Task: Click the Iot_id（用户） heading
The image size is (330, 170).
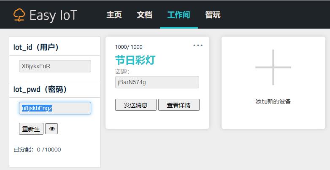Action: 36,47
